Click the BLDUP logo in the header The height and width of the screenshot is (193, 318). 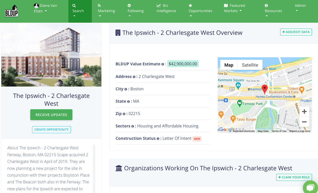12,11
